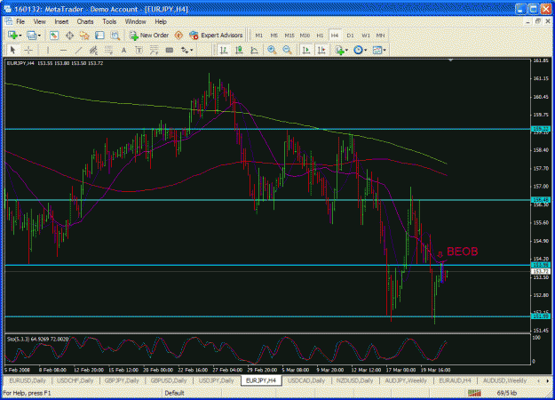Open the Templates button
The image size is (555, 400).
(377, 50)
